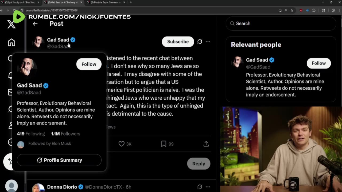Click the browser back arrow
This screenshot has height=192, width=342.
(x=2, y=10)
